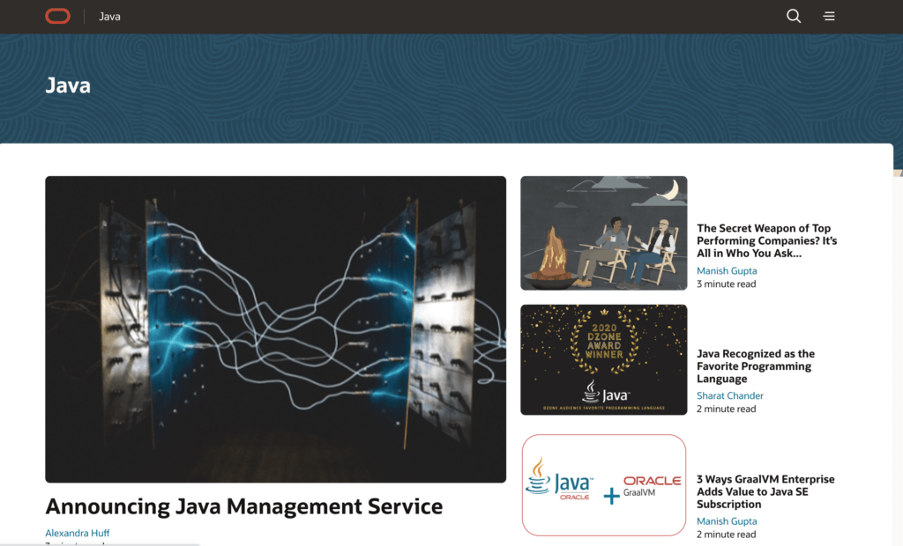
Task: View Alexandra Huff's author profile
Action: pos(77,533)
